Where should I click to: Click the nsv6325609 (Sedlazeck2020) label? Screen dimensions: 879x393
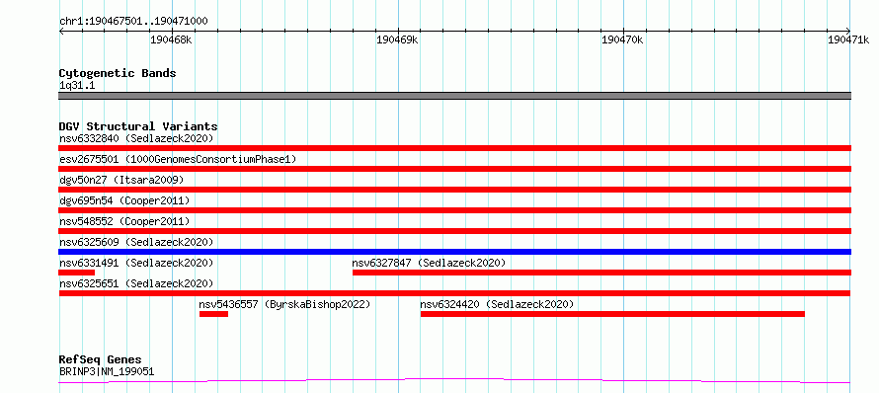pyautogui.click(x=136, y=242)
